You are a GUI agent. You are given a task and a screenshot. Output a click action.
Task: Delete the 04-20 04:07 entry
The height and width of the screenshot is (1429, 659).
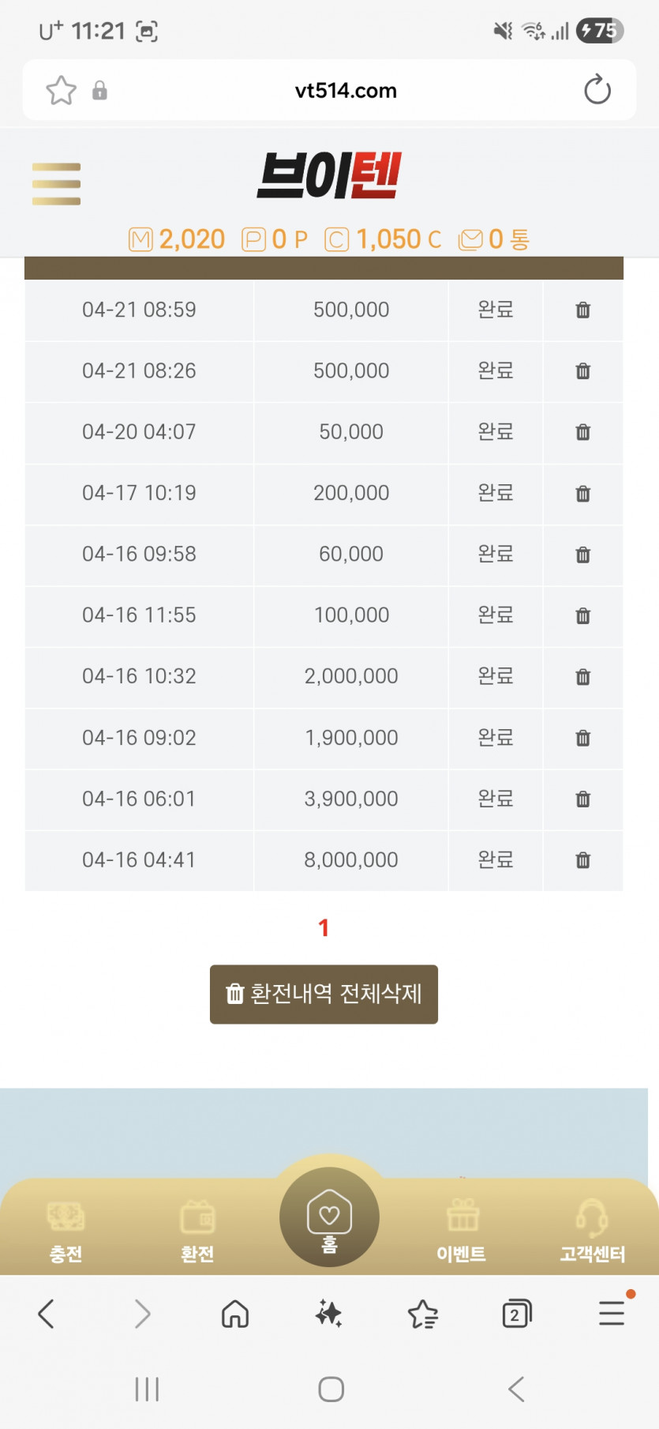pos(582,432)
